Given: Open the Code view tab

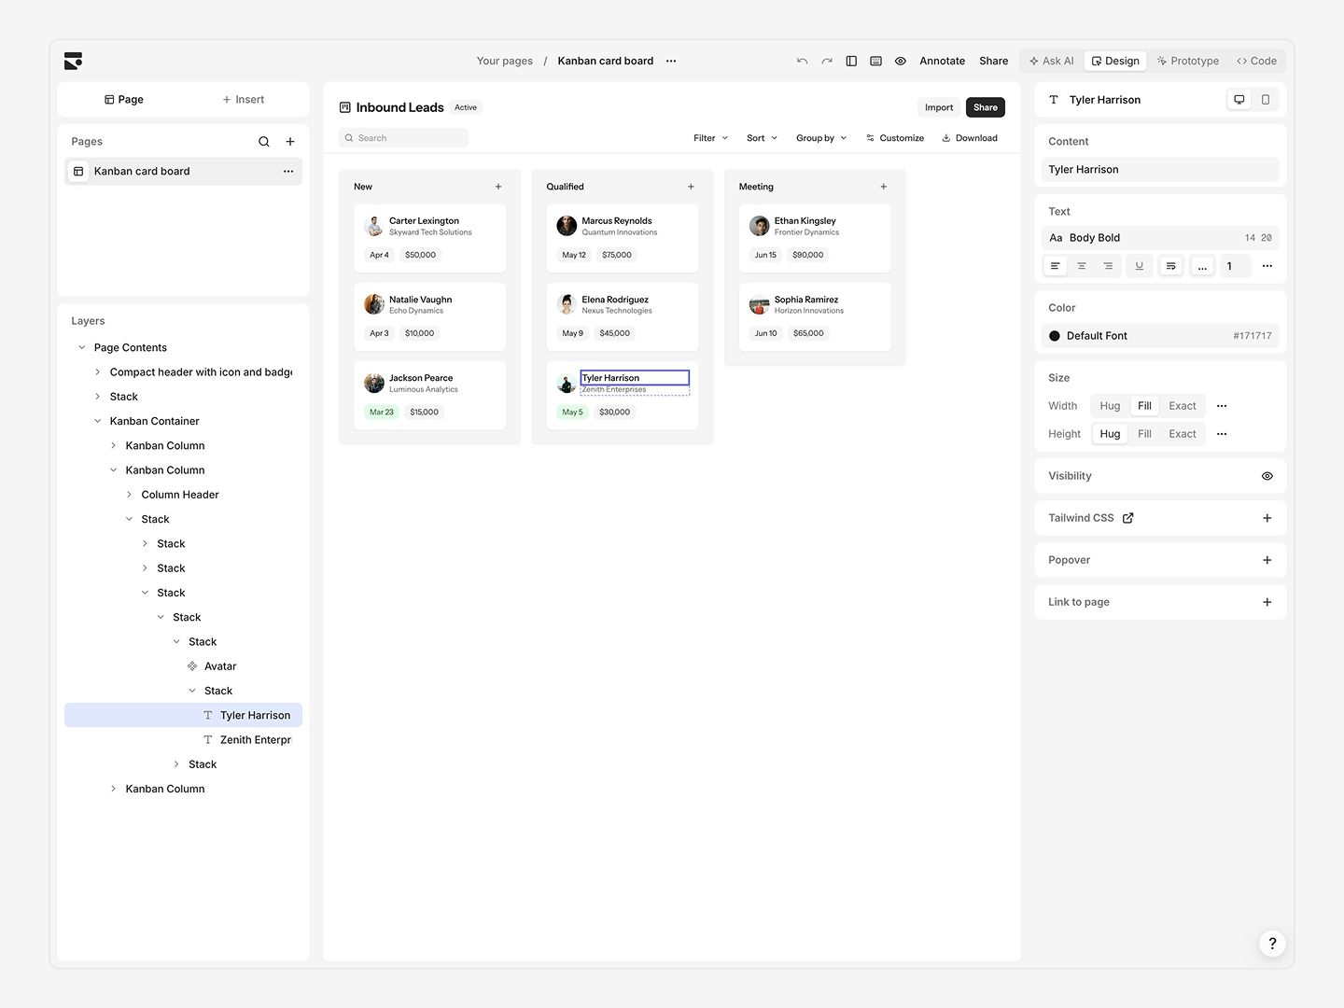Looking at the screenshot, I should click(x=1255, y=61).
